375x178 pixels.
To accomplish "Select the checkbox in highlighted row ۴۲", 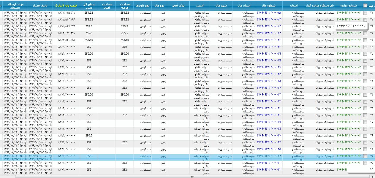I will click(365, 156).
